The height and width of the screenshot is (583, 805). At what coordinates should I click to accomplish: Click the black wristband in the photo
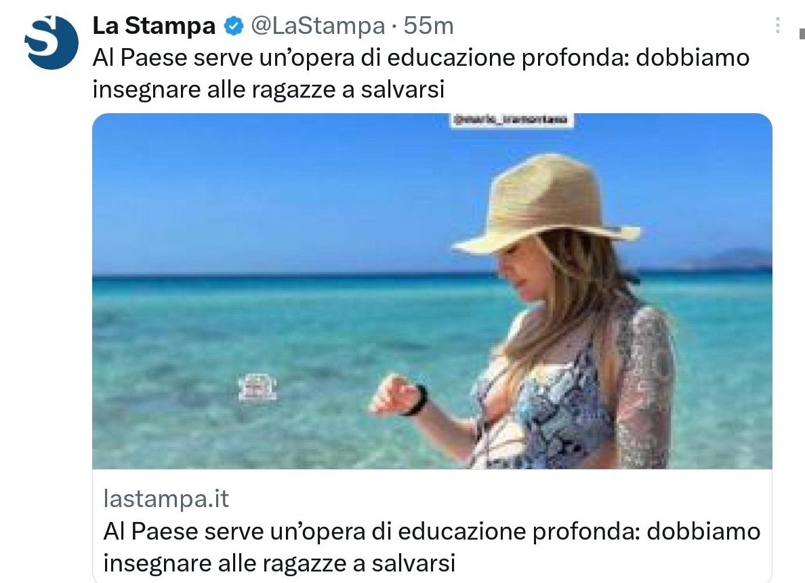418,401
